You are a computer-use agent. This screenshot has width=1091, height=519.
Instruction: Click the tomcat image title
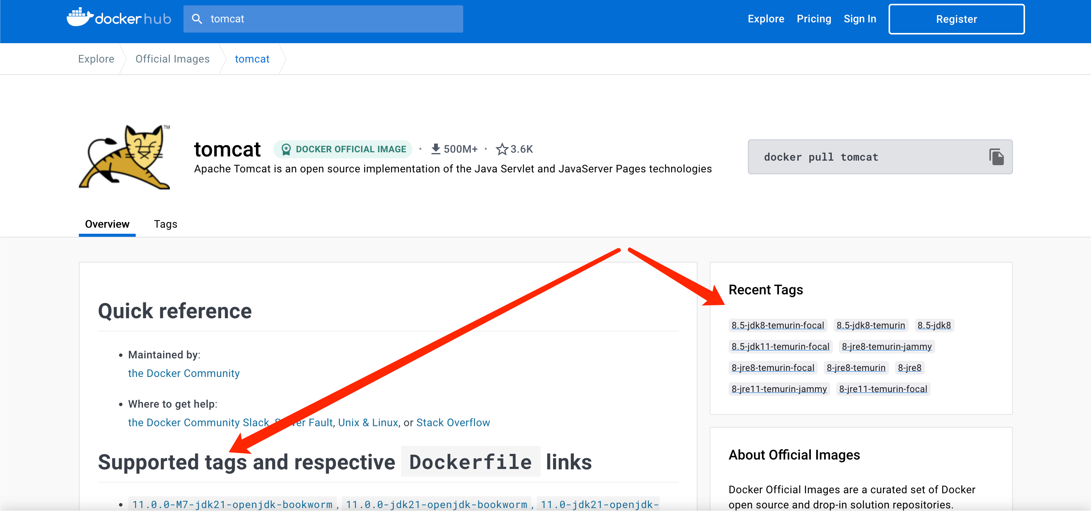click(x=227, y=149)
